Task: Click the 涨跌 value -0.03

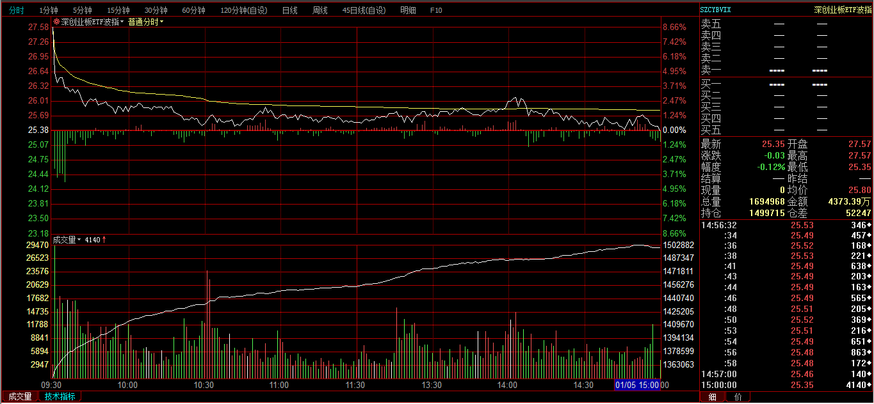Action: [x=774, y=156]
